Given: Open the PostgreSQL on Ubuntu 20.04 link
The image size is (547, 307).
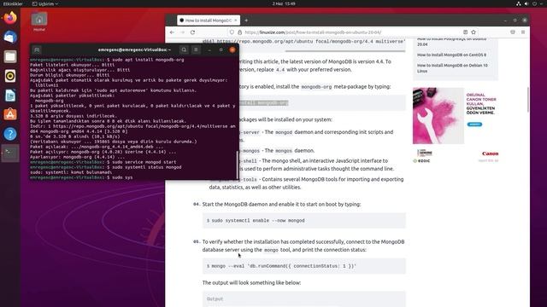Looking at the screenshot, I should pos(452,42).
